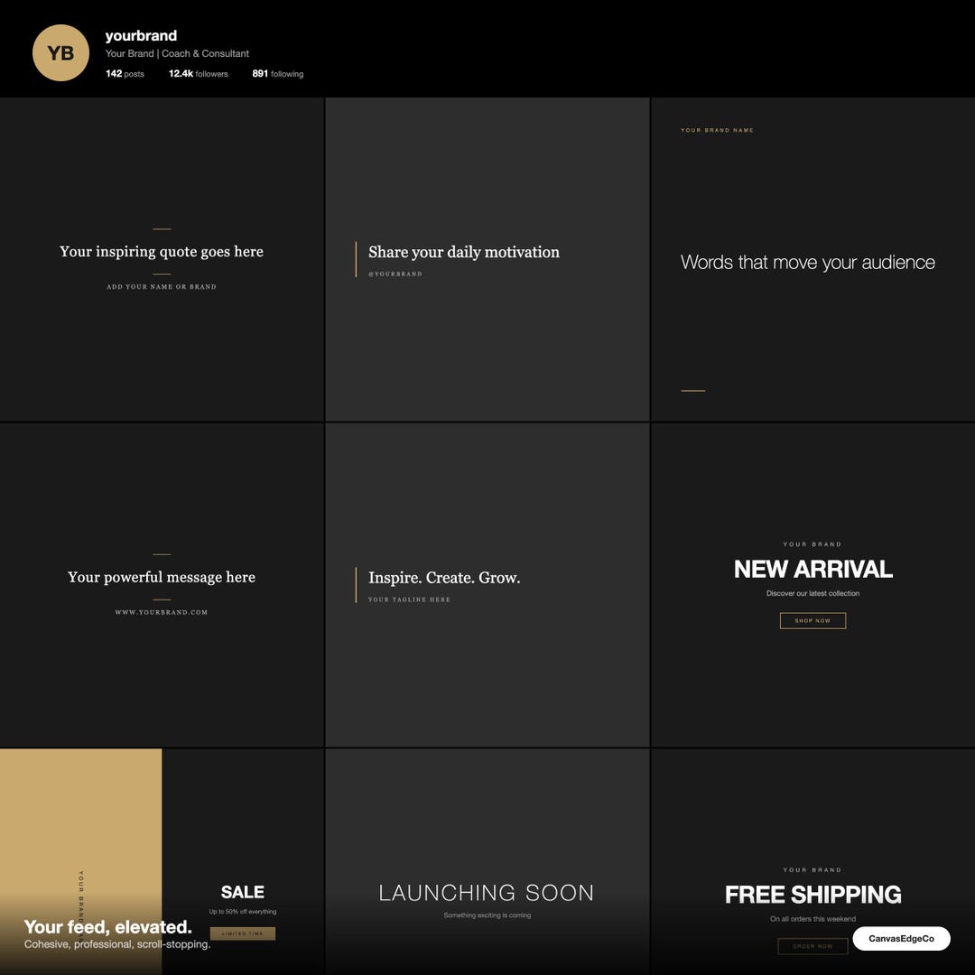Image resolution: width=975 pixels, height=975 pixels.
Task: Click 'Up to 50% off everything' text
Action: (x=243, y=912)
